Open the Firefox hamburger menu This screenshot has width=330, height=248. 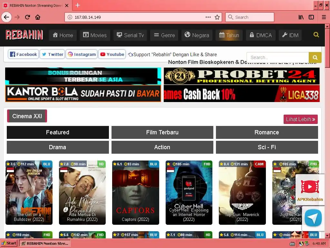(324, 17)
